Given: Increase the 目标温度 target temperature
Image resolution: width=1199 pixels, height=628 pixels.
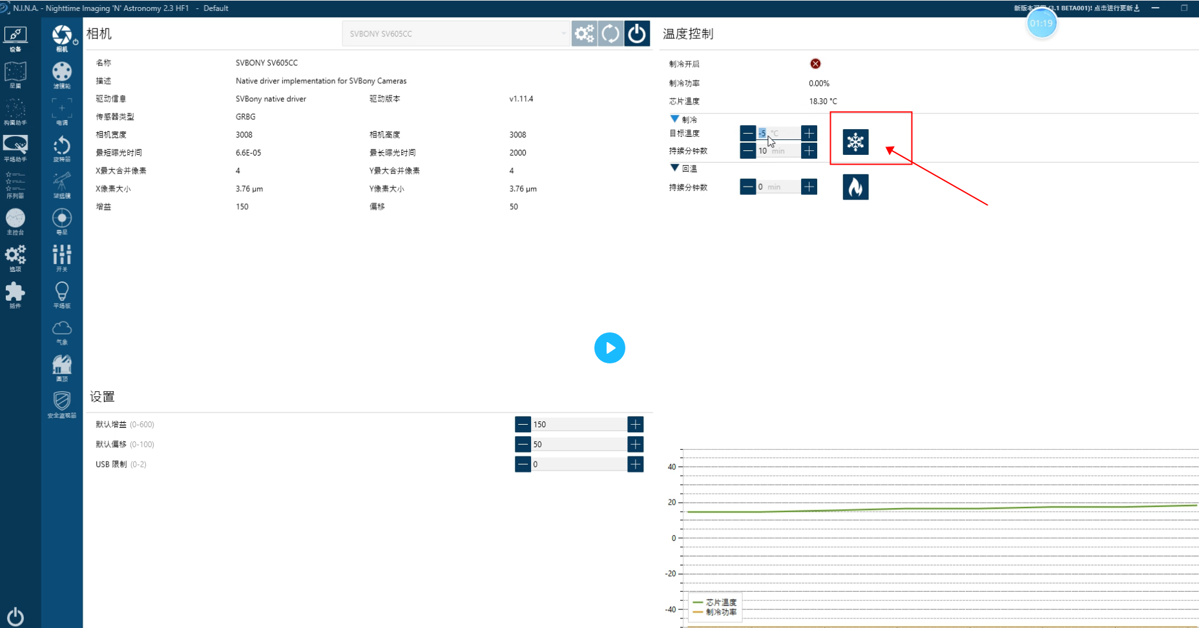Looking at the screenshot, I should click(809, 133).
